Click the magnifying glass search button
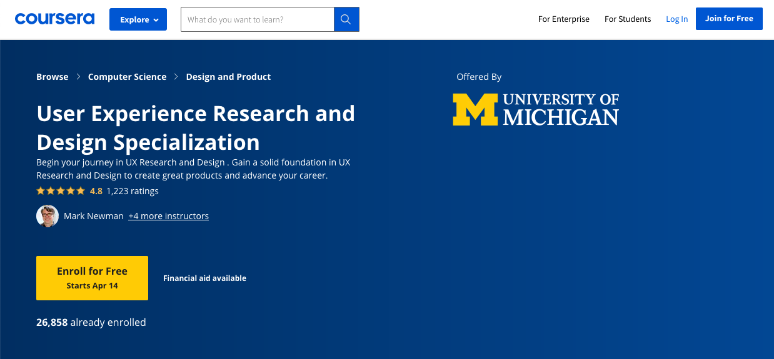This screenshot has width=774, height=359. 346,19
